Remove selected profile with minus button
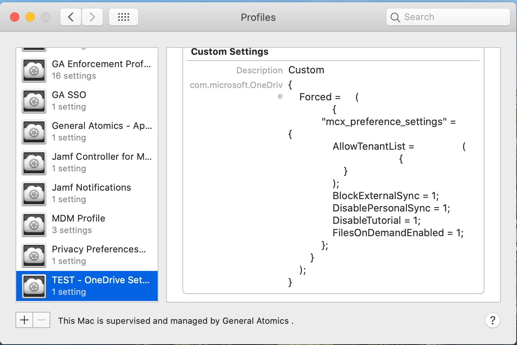Viewport: 517px width, 345px height. click(42, 320)
